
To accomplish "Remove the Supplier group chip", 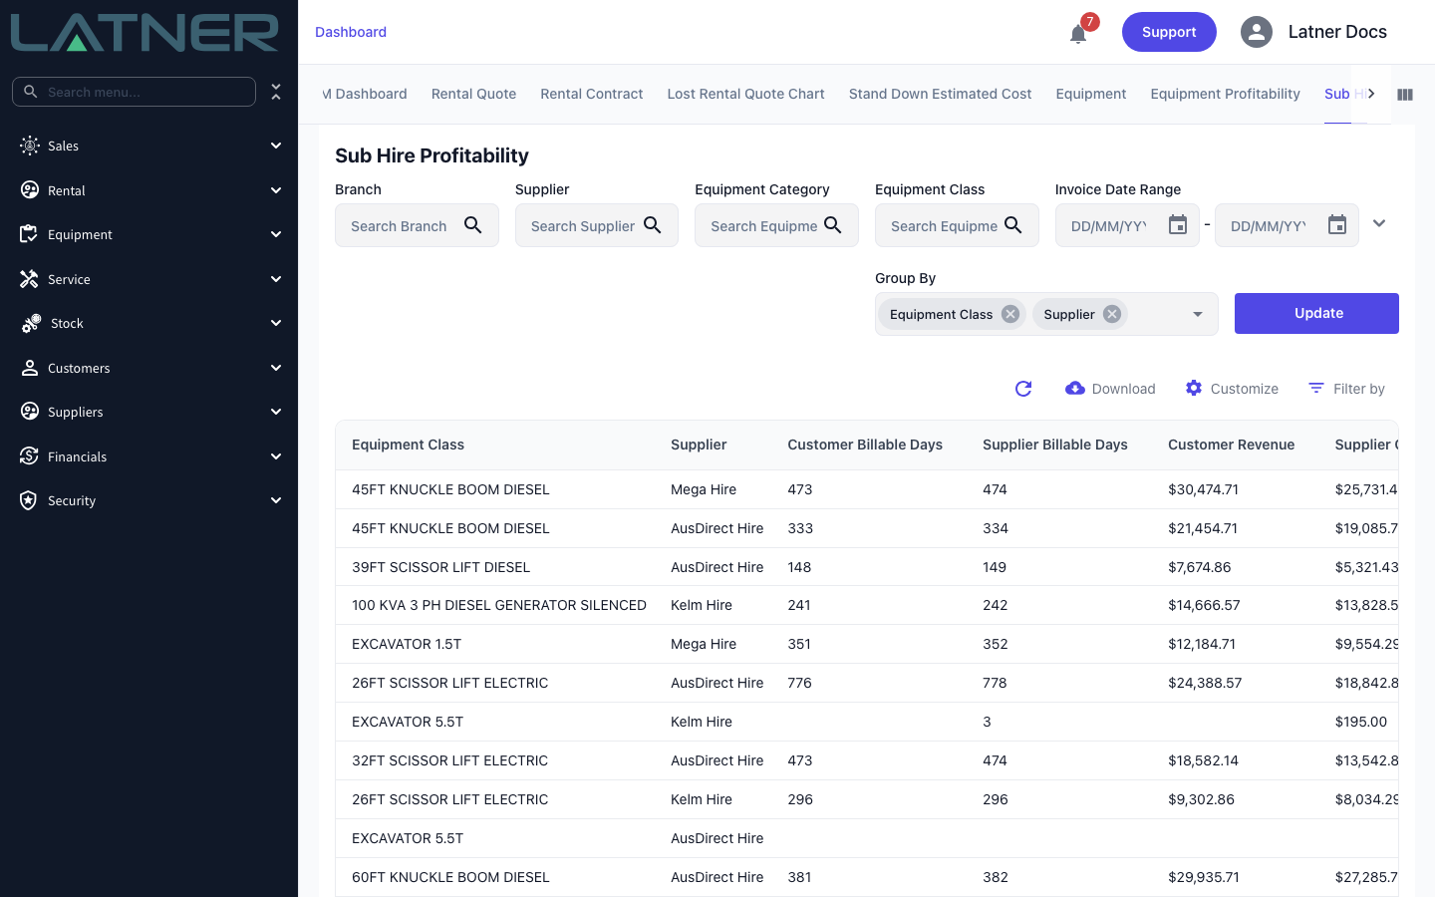I will pyautogui.click(x=1112, y=314).
